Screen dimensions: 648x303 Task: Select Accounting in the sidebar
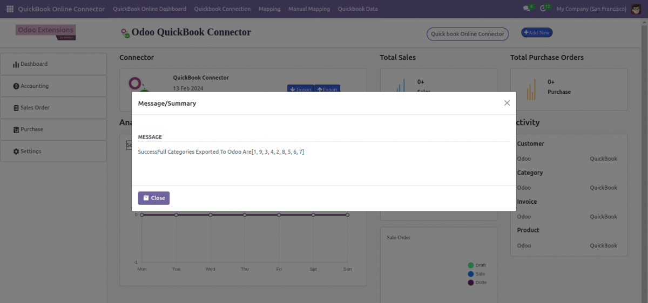click(53, 86)
